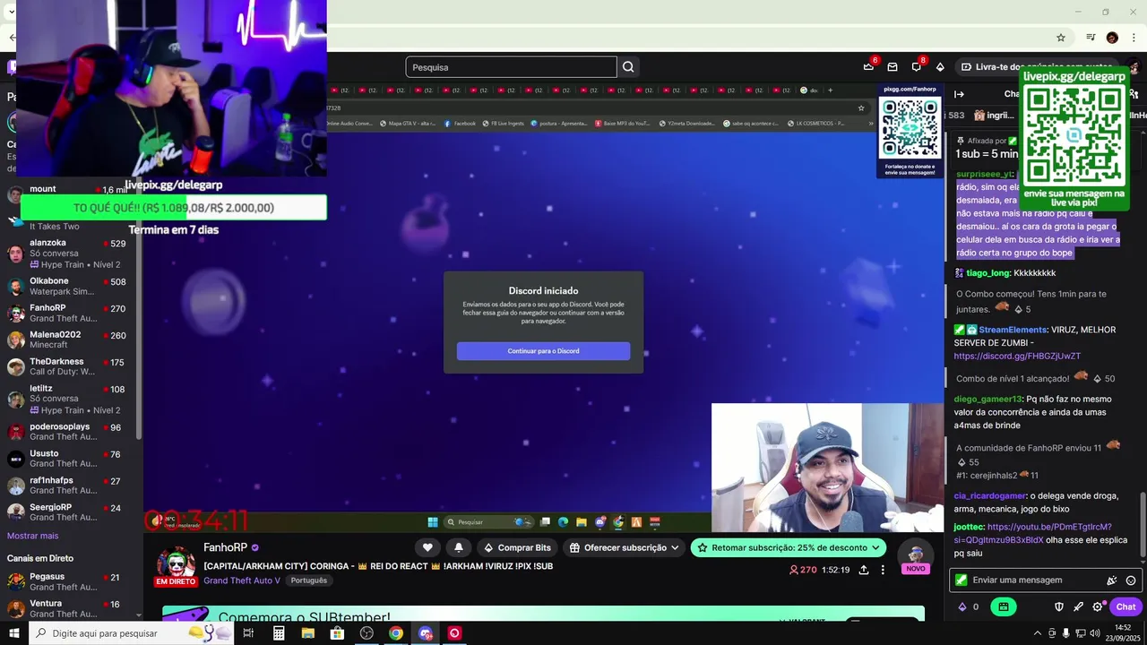The width and height of the screenshot is (1147, 645).
Task: Click the Pesquisa search field
Action: coord(511,67)
